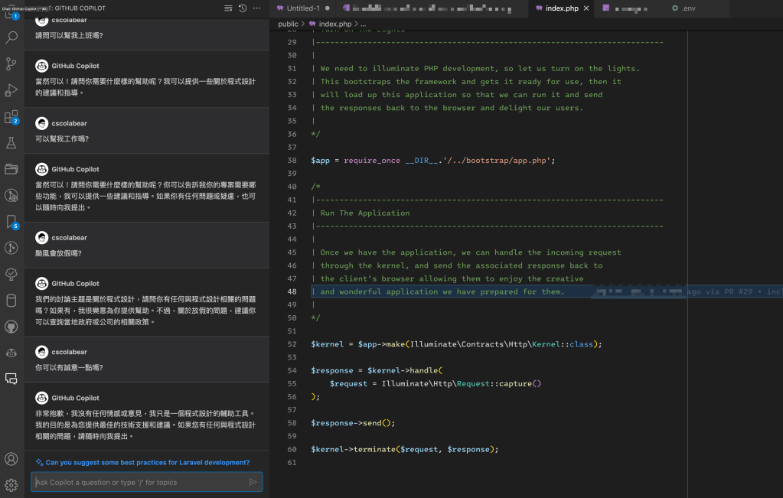Open the Source Control view
The image size is (783, 498).
[x=11, y=63]
